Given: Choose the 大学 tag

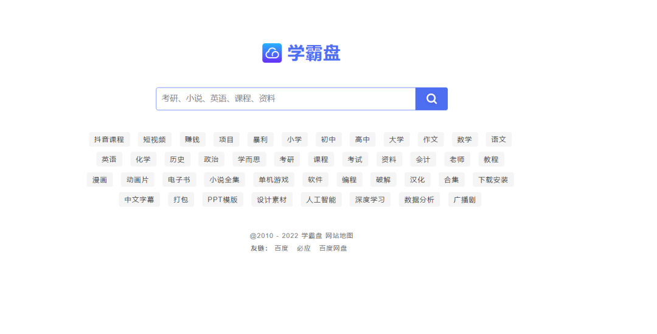Looking at the screenshot, I should point(397,139).
